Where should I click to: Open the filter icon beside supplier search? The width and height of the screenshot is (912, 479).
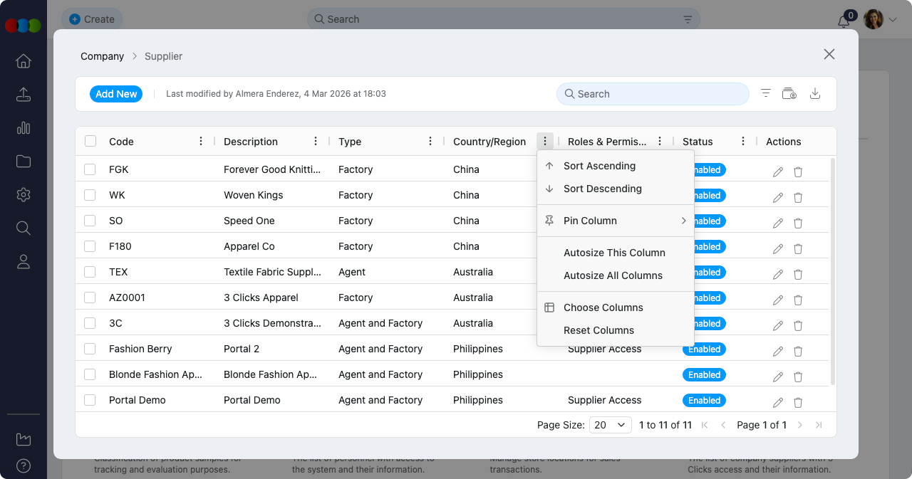pos(766,94)
